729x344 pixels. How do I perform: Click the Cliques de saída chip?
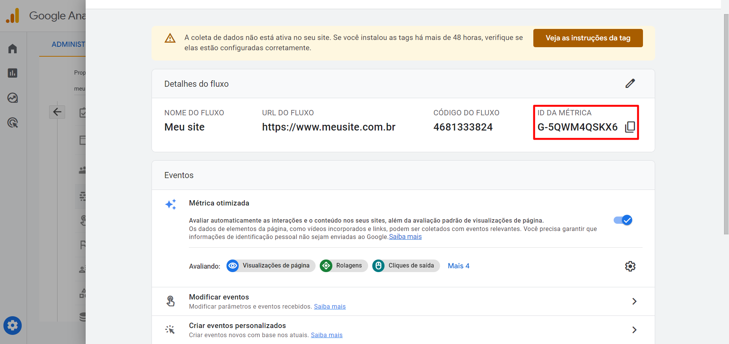406,266
